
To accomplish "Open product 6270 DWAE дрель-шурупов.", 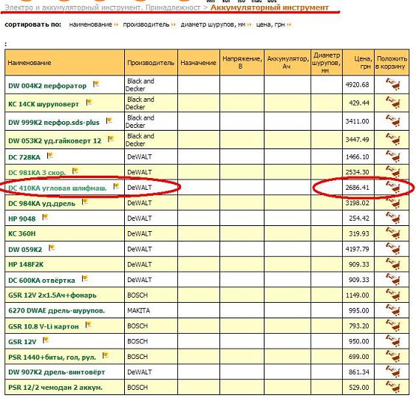I will (56, 311).
